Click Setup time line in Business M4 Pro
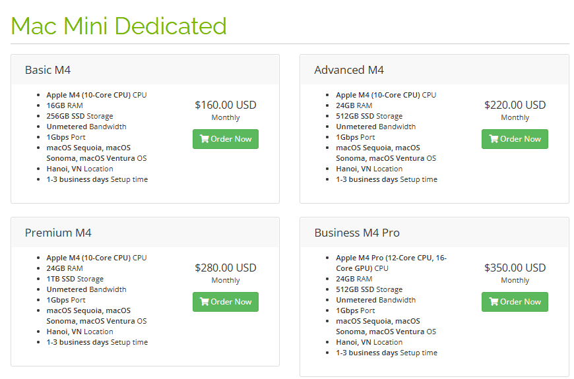 click(387, 353)
